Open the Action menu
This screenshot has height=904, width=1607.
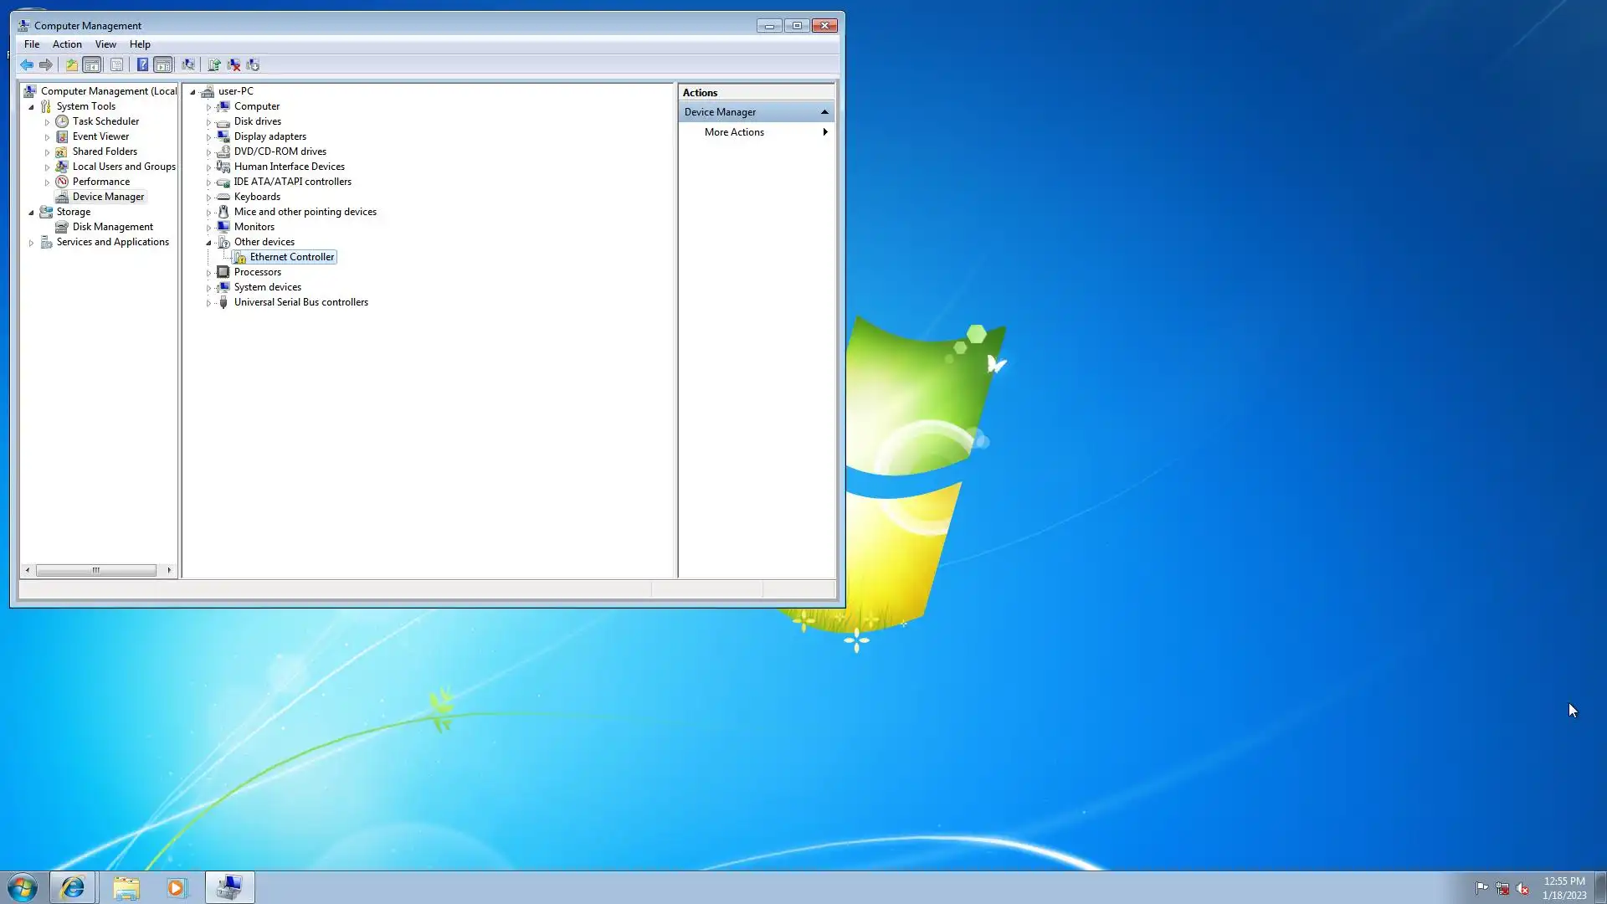point(67,44)
